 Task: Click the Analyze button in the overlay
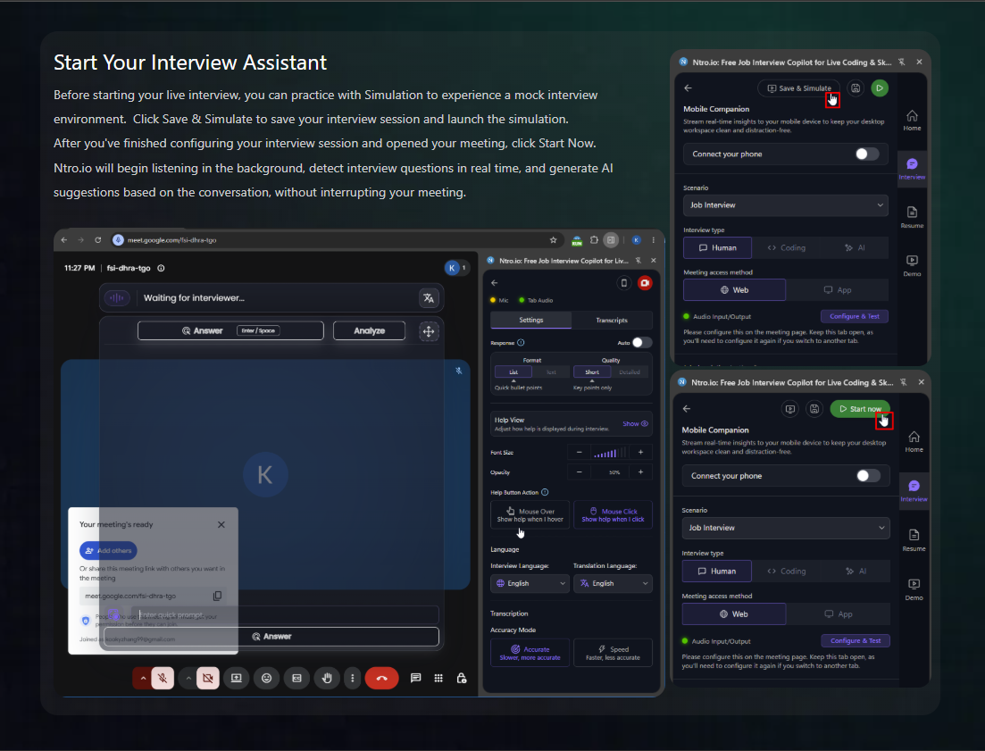(370, 331)
